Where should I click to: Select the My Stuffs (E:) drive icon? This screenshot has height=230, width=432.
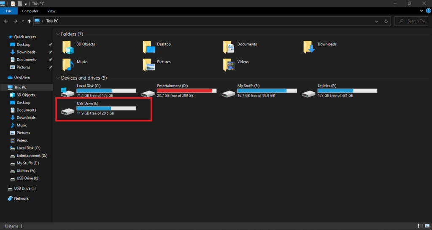point(229,94)
